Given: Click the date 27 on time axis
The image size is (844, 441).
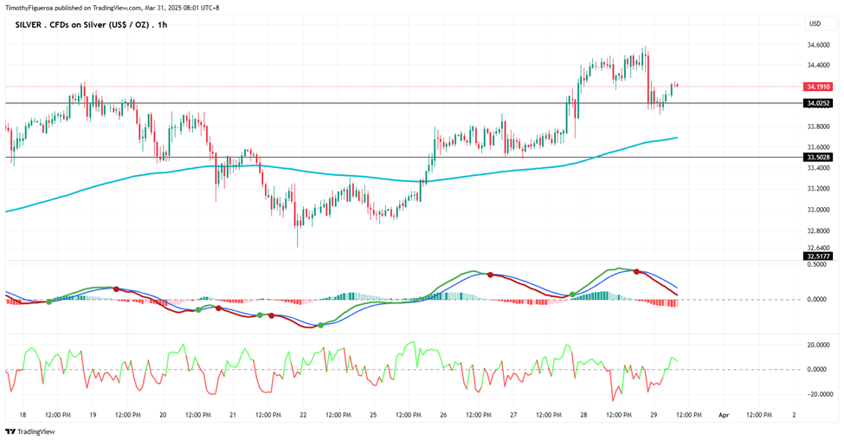Looking at the screenshot, I should tap(513, 415).
